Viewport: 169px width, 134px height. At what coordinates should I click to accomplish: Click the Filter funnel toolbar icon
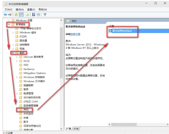coord(45,15)
